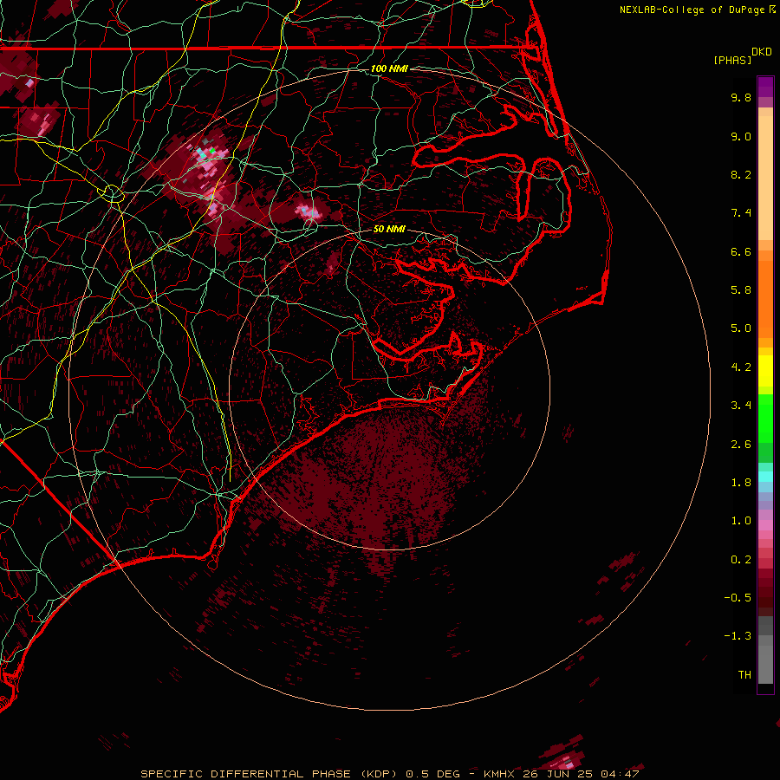
Task: Click the "100 NMI" range ring label
Action: tap(389, 68)
